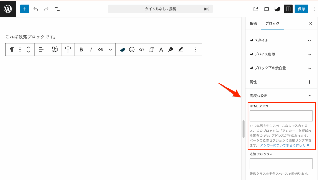Click the blue 保存 button
The width and height of the screenshot is (318, 180).
click(301, 9)
